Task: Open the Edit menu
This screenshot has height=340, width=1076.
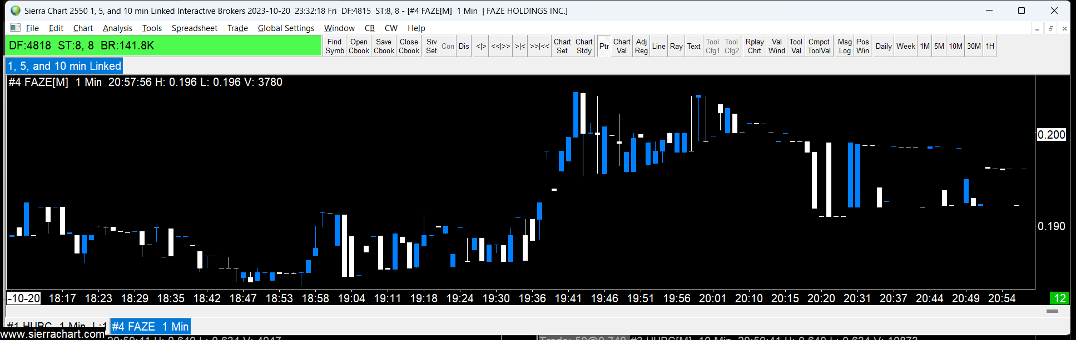Action: click(x=56, y=28)
